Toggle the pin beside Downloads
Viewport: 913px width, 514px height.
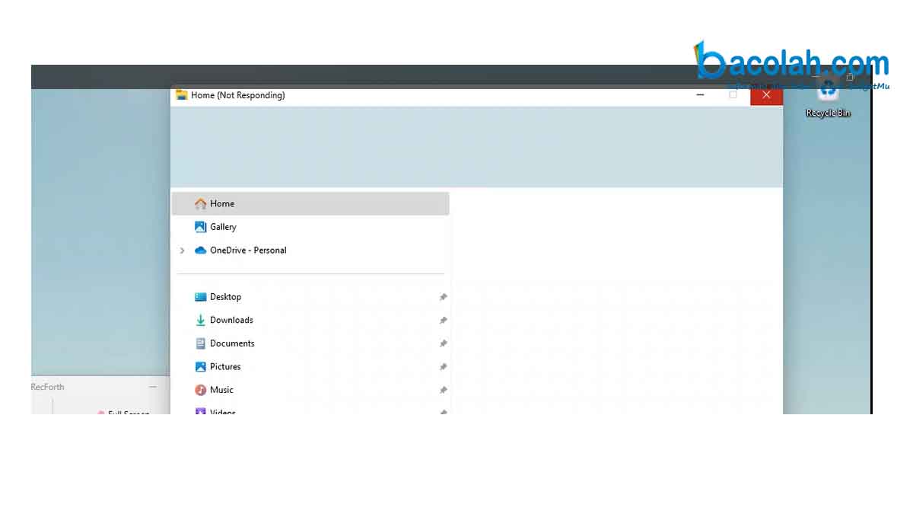click(443, 321)
